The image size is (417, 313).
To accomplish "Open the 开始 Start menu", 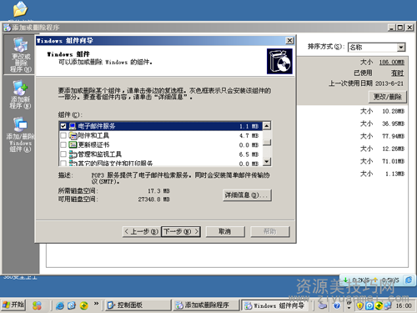I will (13, 305).
